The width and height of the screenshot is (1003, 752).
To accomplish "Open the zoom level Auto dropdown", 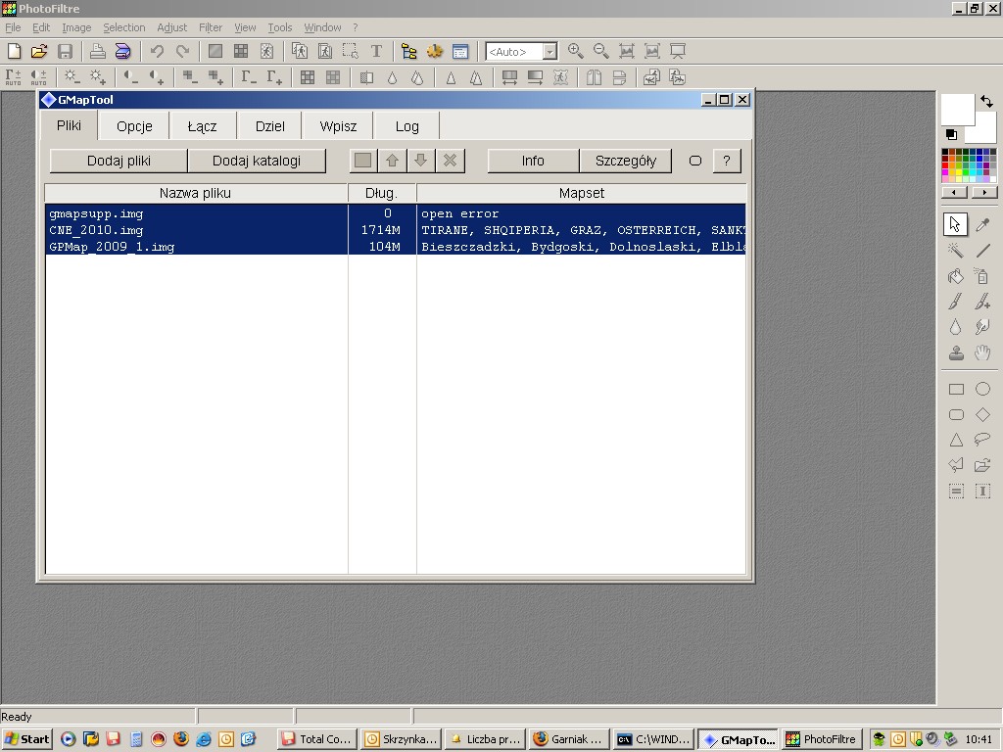I will pos(549,52).
